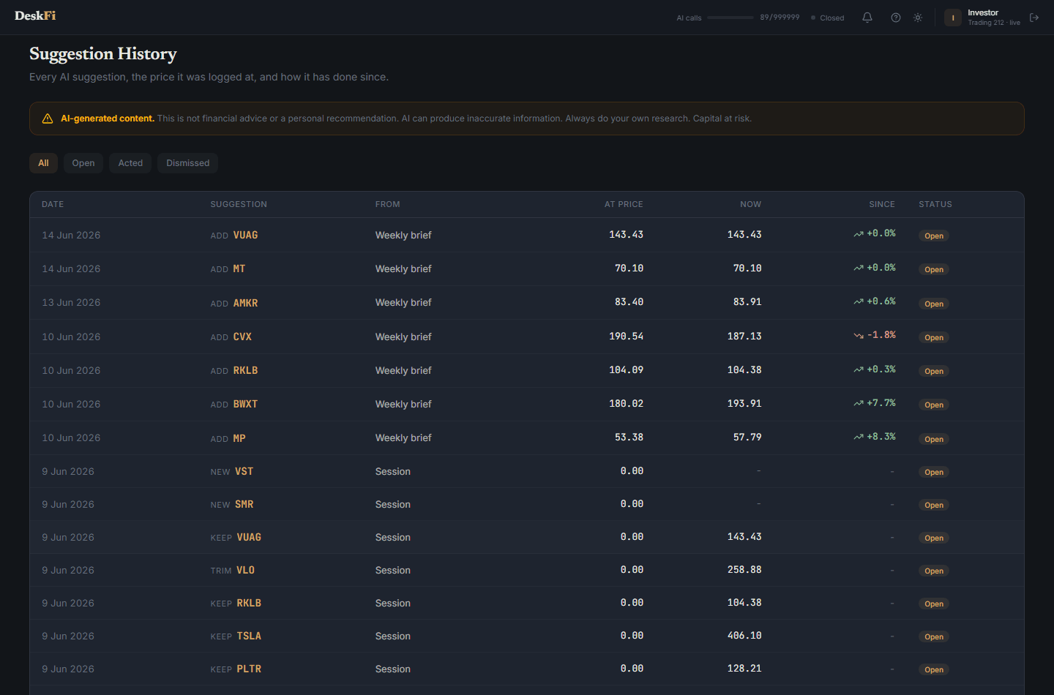
Task: Toggle the light/dark theme sun icon
Action: [x=918, y=18]
